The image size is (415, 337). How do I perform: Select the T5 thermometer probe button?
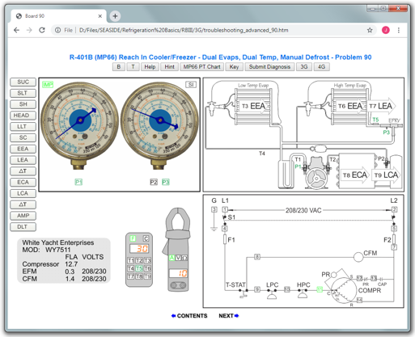tap(139, 268)
